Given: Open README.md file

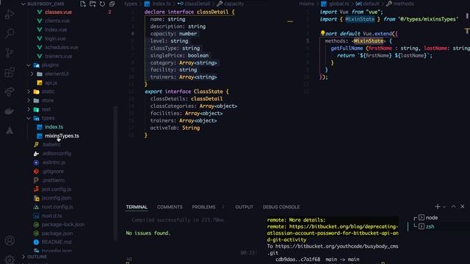Looking at the screenshot, I should tap(57, 242).
